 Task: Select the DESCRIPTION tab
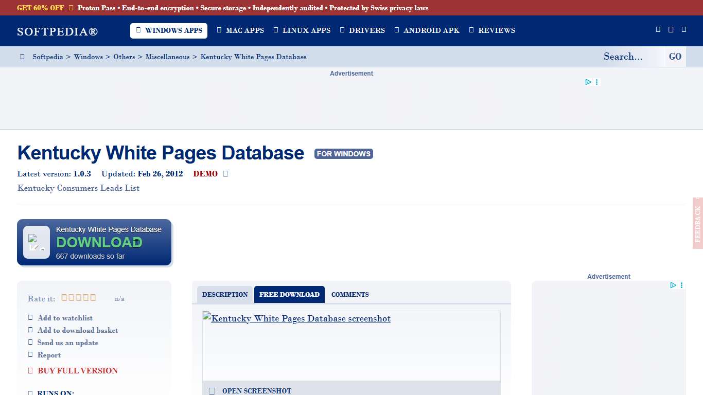(225, 294)
